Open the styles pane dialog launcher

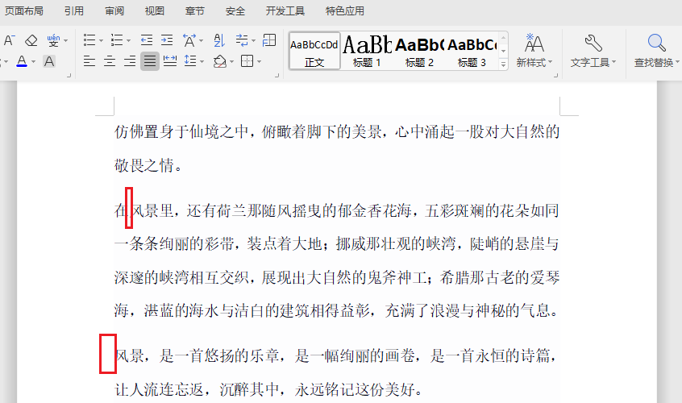[555, 76]
